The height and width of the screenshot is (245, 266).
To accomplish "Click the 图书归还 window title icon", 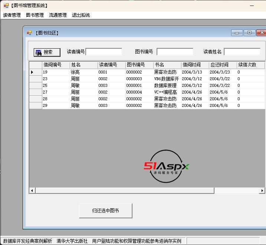I will point(29,33).
